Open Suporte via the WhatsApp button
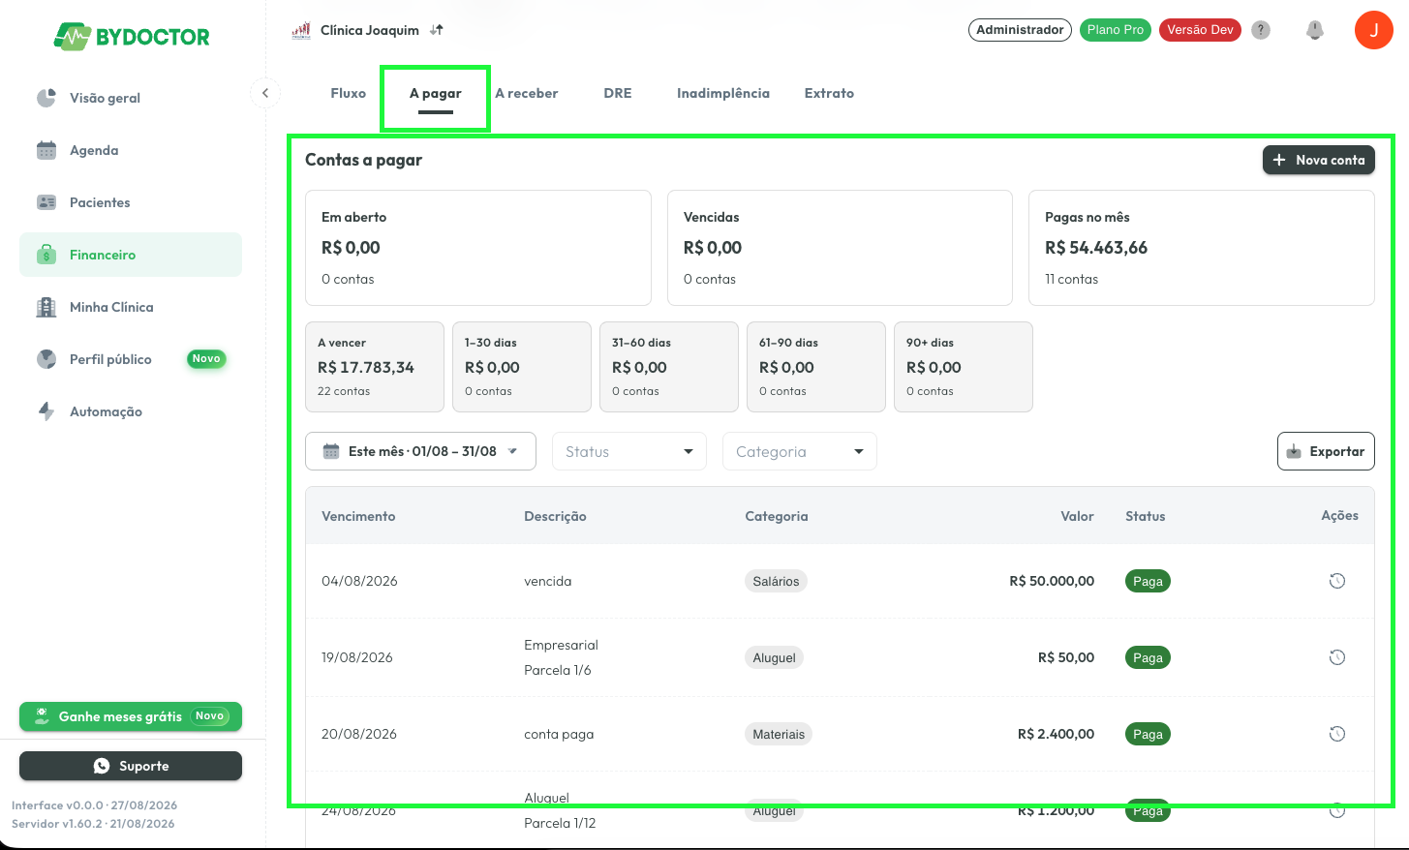Image resolution: width=1409 pixels, height=850 pixels. tap(131, 766)
